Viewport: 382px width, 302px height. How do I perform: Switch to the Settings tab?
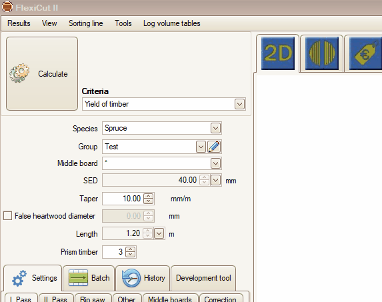pyautogui.click(x=33, y=278)
